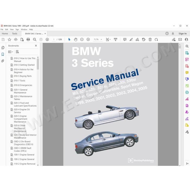Screen dimensions: 190x190
Task: Choose the Selection arrow tool
Action: pyautogui.click(x=69, y=40)
